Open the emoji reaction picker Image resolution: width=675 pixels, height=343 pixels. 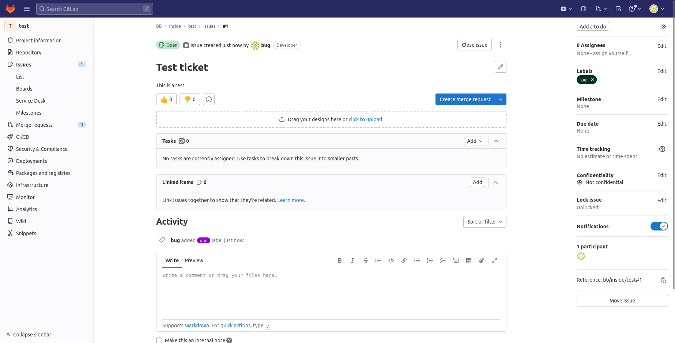click(x=209, y=99)
